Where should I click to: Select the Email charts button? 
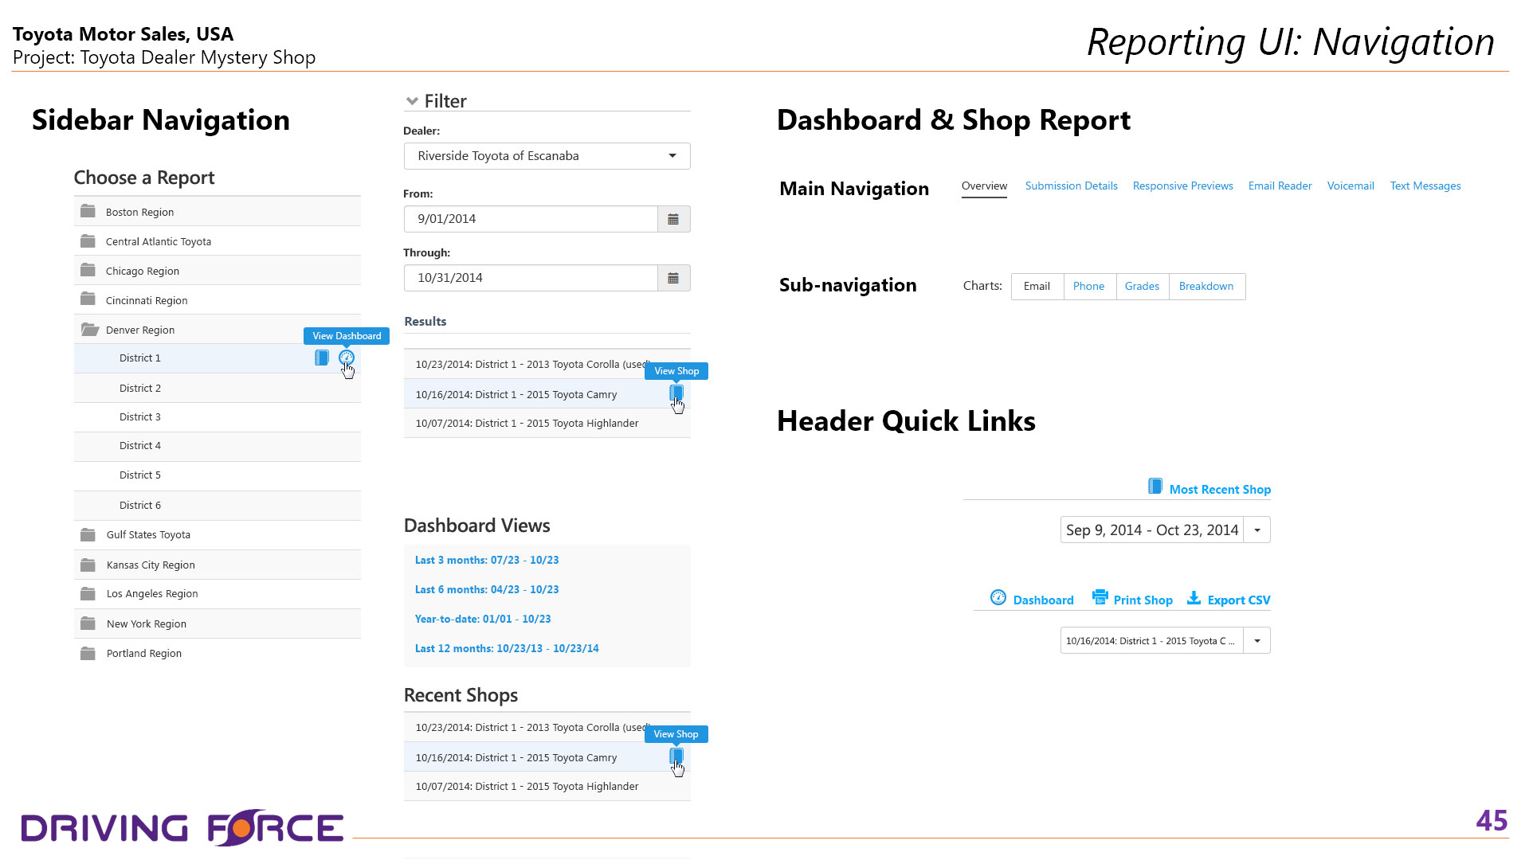1037,287
